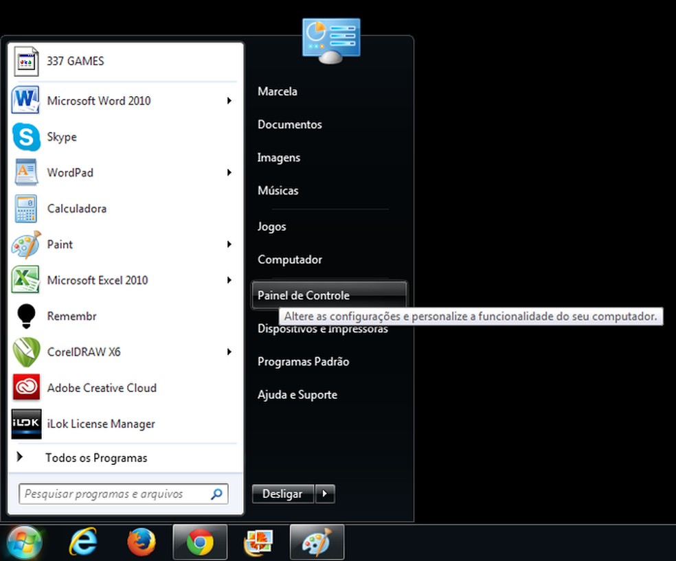Click the Desligar button
The height and width of the screenshot is (561, 676).
coord(283,493)
